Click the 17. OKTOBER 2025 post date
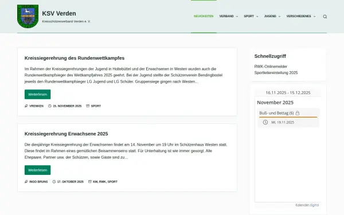The width and height of the screenshot is (344, 215). click(x=71, y=182)
